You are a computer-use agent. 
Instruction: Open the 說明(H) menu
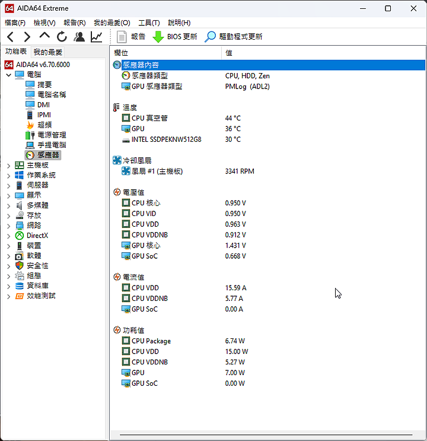click(179, 23)
